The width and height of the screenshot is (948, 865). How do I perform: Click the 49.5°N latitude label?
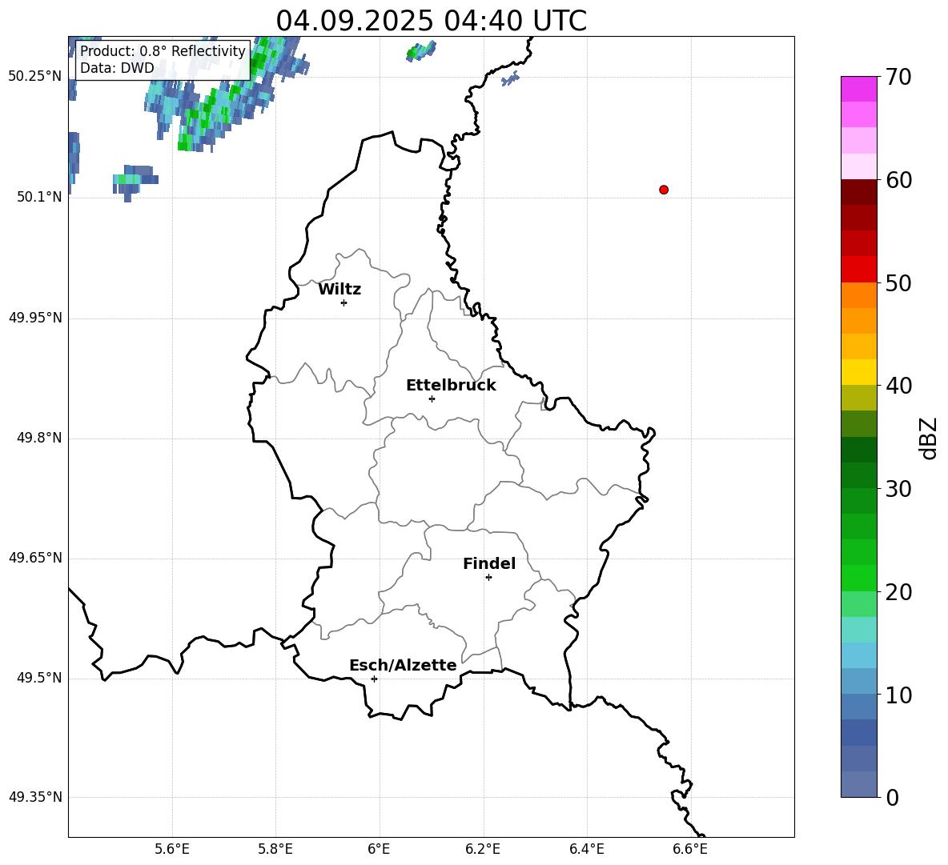tap(39, 678)
